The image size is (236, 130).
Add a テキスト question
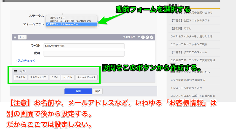(21, 78)
